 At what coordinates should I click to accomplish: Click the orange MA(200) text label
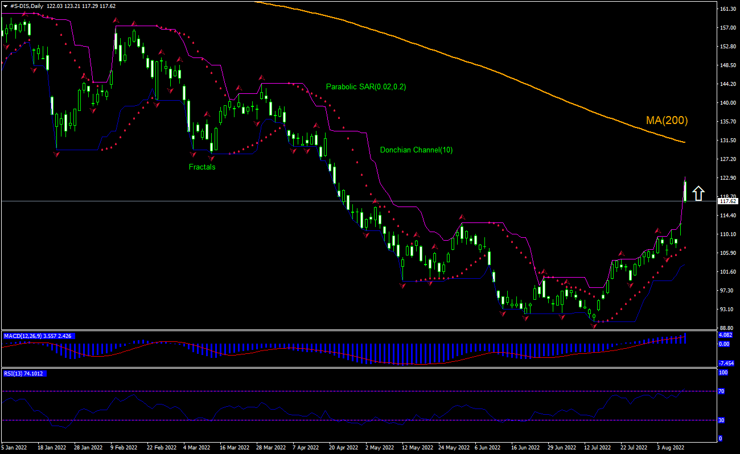pos(666,120)
